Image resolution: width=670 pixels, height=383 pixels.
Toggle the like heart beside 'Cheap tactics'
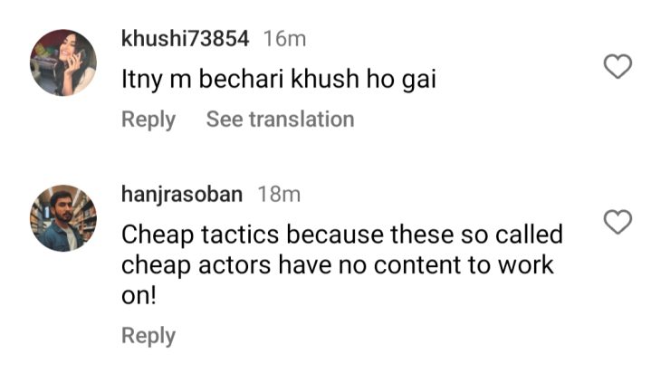[x=617, y=222]
